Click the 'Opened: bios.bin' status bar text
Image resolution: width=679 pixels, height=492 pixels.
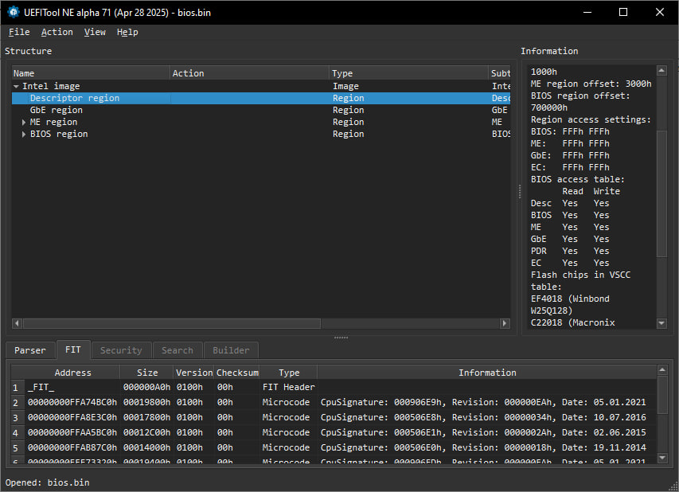(x=47, y=482)
